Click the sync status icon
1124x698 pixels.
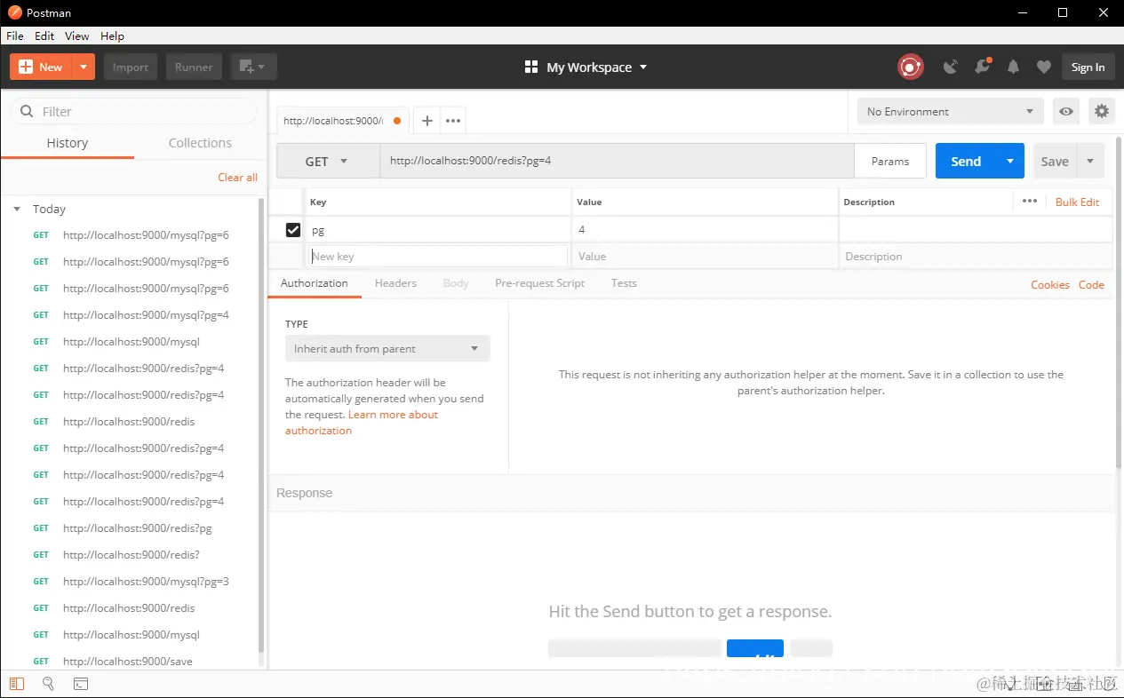pos(910,67)
